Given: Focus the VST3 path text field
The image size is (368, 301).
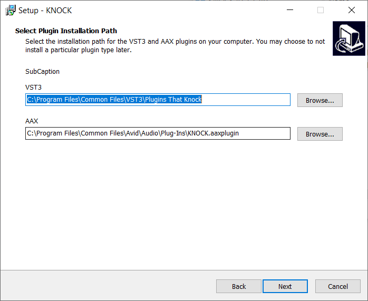Looking at the screenshot, I should [243, 100].
